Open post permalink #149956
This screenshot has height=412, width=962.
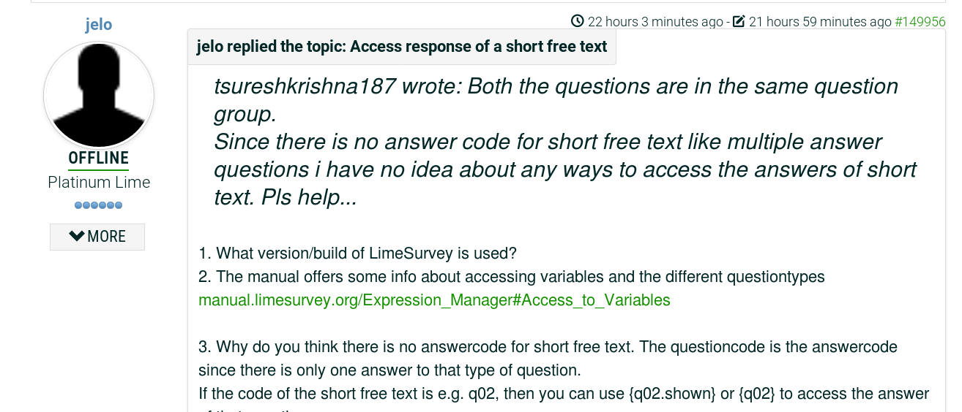coord(920,22)
